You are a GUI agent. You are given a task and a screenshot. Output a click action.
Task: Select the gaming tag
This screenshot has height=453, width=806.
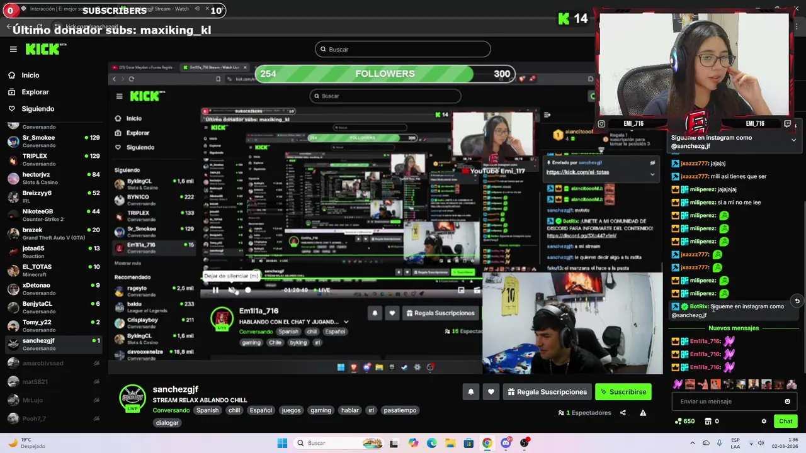click(x=321, y=410)
